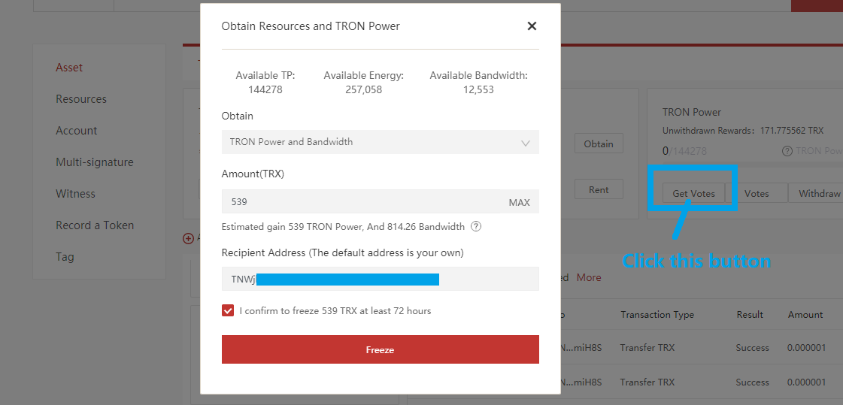843x405 pixels.
Task: Click the estimated gain help icon
Action: pyautogui.click(x=476, y=226)
